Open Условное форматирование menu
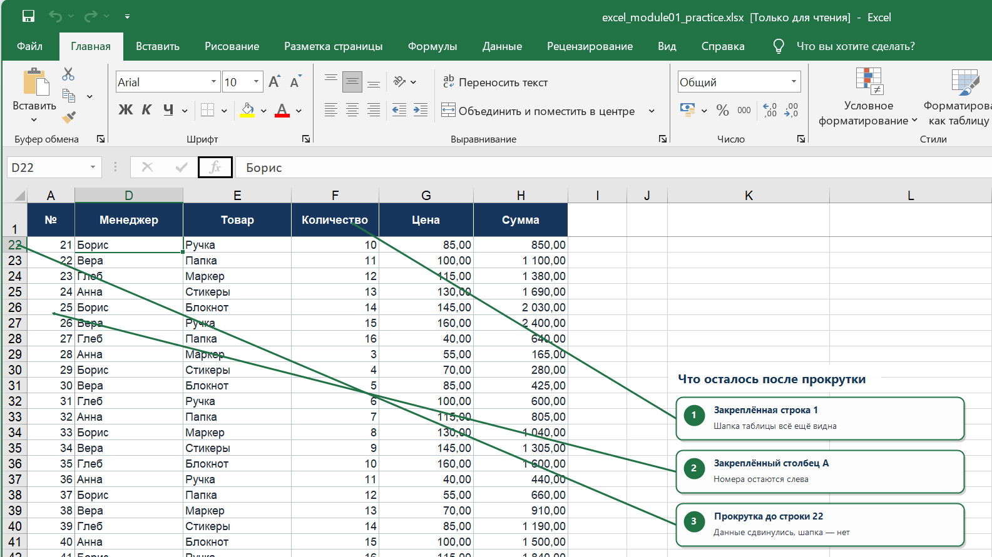 coord(868,97)
